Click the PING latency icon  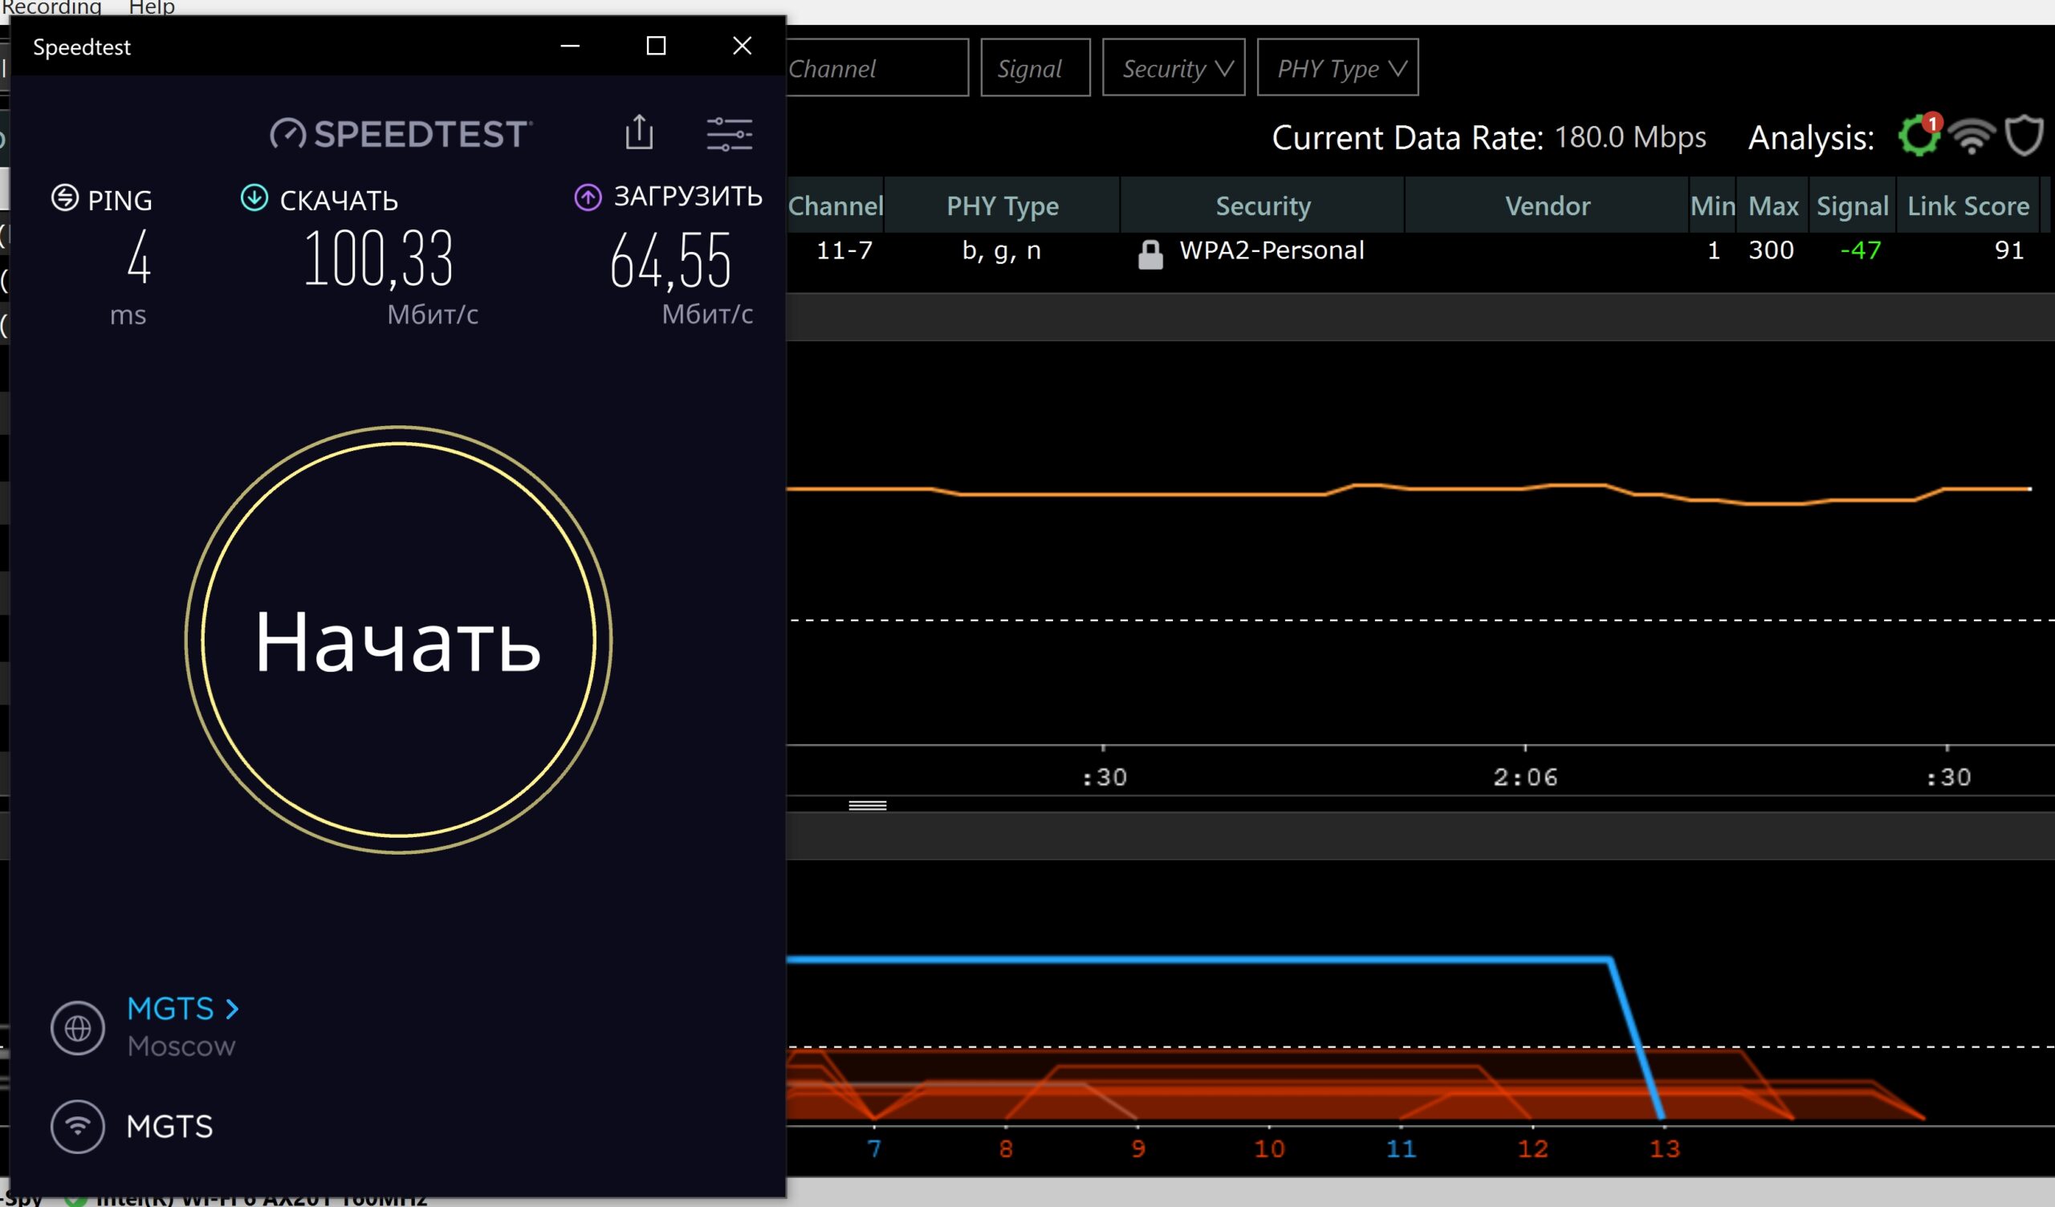point(65,198)
